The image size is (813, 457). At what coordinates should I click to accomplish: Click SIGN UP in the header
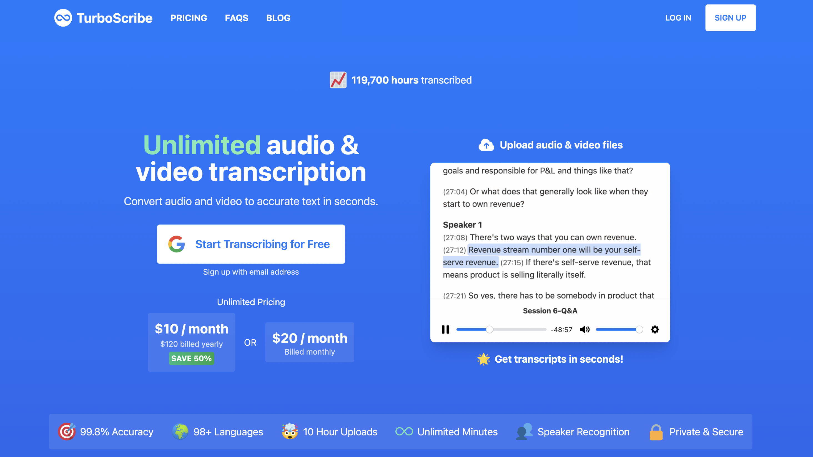click(730, 18)
